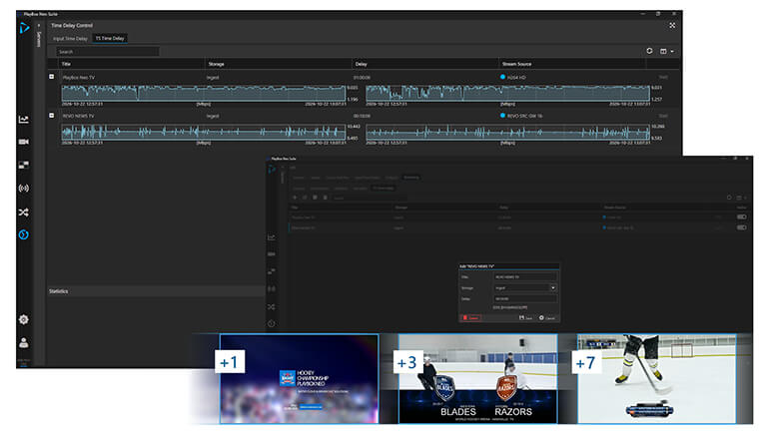Collapse the REVO NEWS TV row

(52, 115)
